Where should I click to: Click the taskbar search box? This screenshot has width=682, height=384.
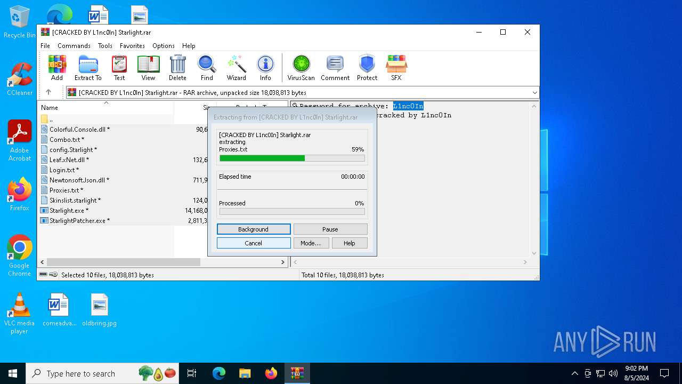(103, 373)
